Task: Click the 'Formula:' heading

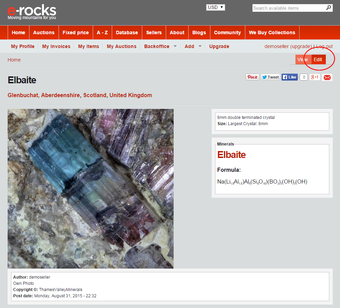Action: [x=229, y=170]
